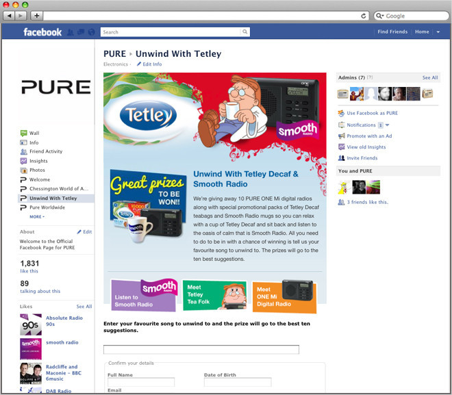The width and height of the screenshot is (452, 395).
Task: Open Absolute Radio 90s page link
Action: coord(64,321)
